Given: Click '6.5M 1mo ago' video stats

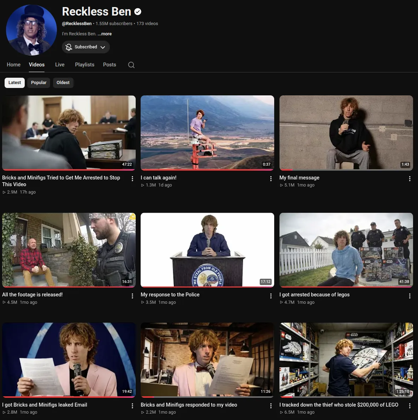Looking at the screenshot, I should click(x=297, y=412).
